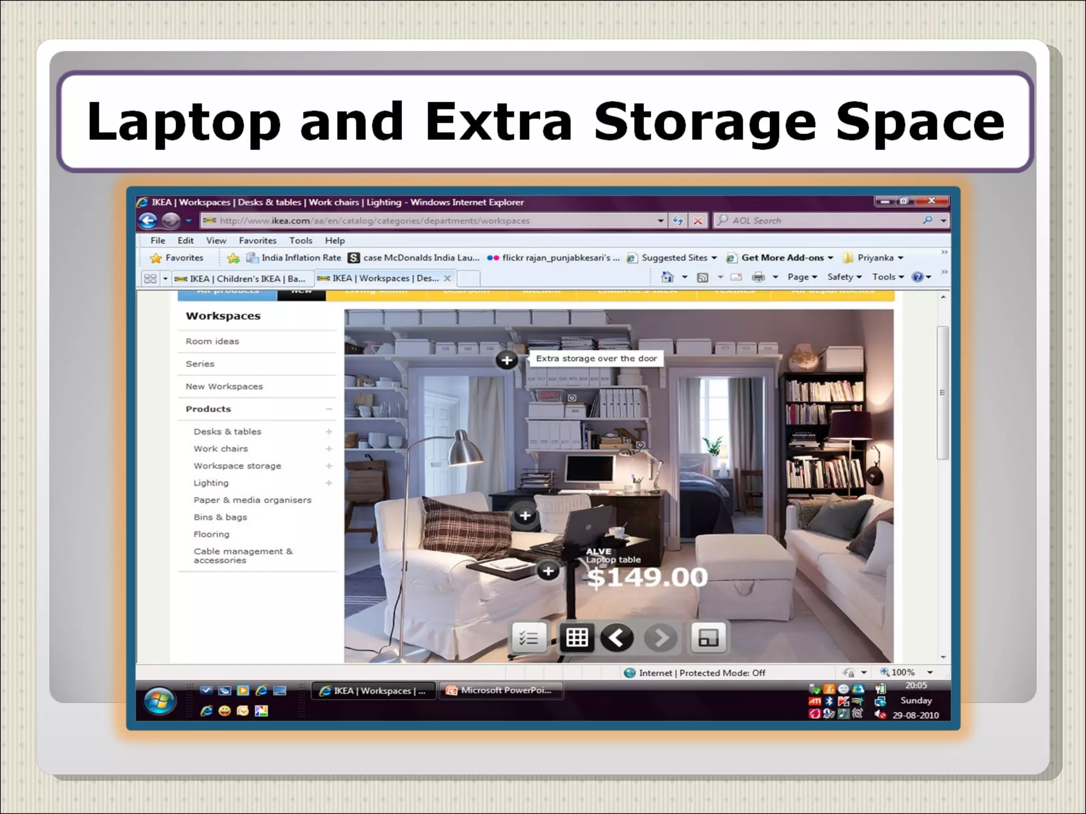Click the Home icon in IE toolbar
Image resolution: width=1086 pixels, height=814 pixels.
pos(668,277)
